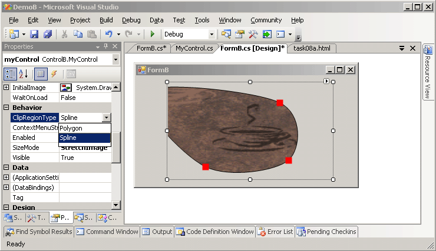This screenshot has height=251, width=436.
Task: Open the Output bottom tab
Action: tap(157, 232)
